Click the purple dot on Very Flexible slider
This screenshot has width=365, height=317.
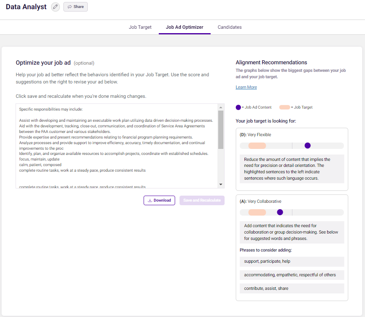click(308, 146)
